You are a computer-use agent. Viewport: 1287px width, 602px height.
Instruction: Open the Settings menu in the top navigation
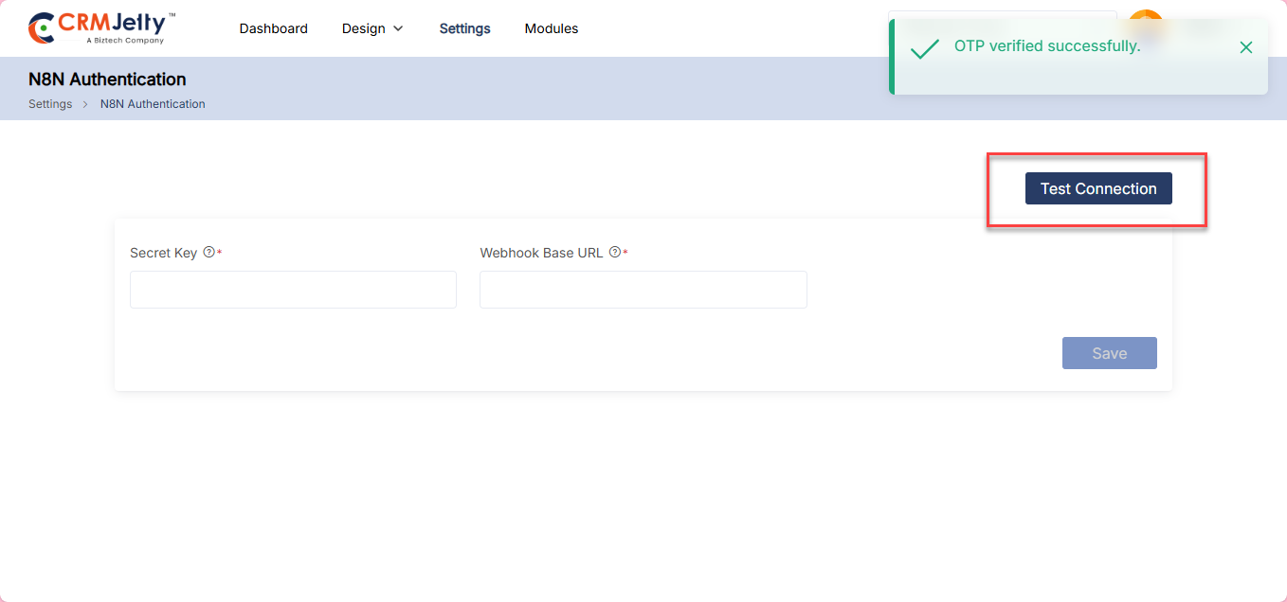click(464, 28)
